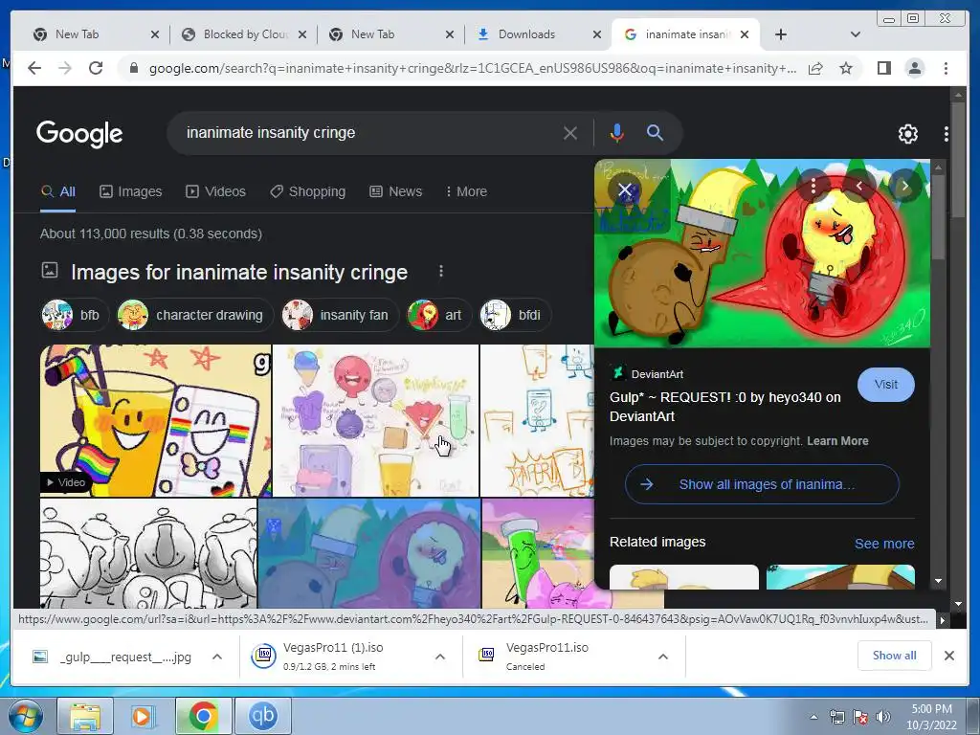Bookmark this page with the star icon

(846, 68)
